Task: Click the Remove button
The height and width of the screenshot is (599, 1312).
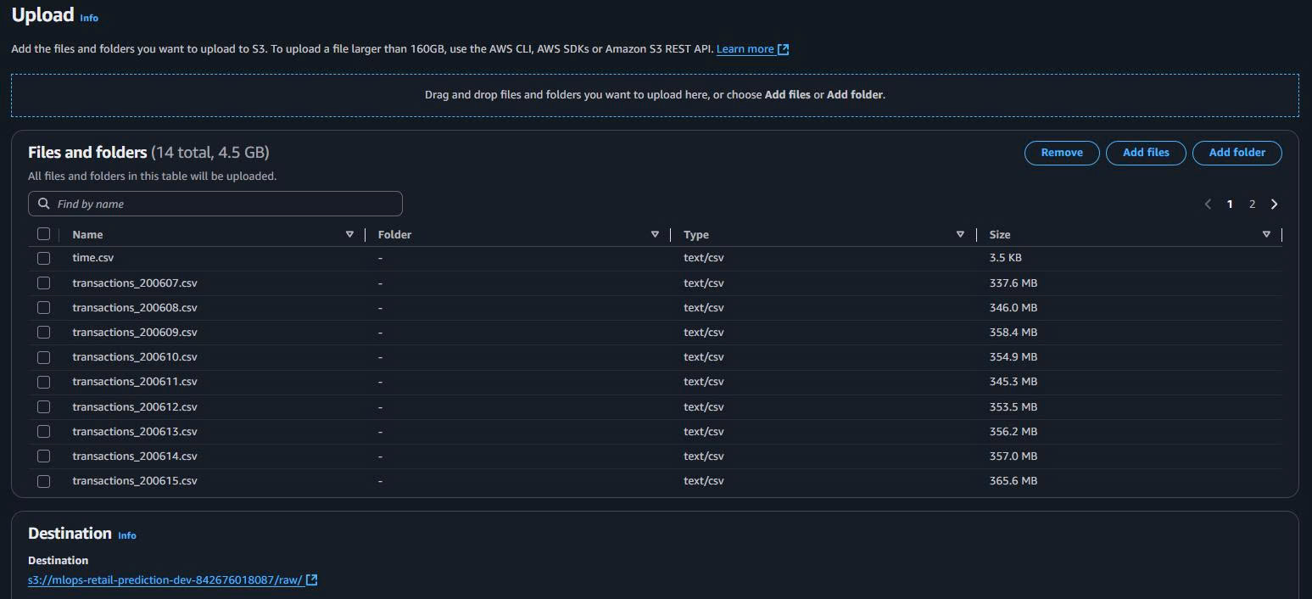Action: coord(1062,153)
